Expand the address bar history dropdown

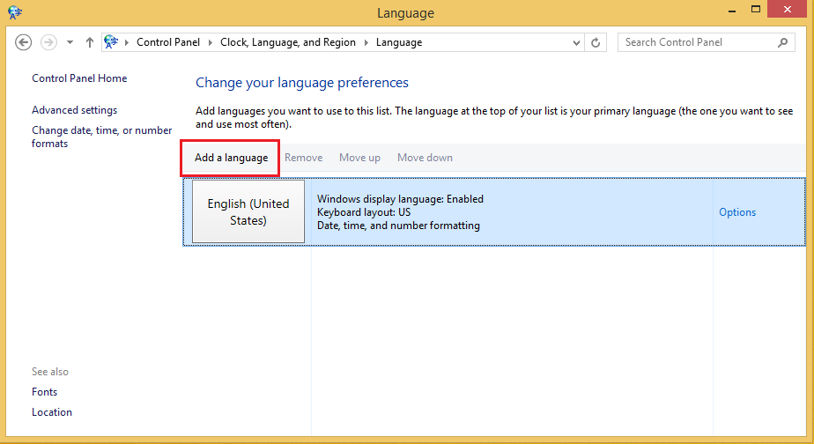pyautogui.click(x=577, y=42)
